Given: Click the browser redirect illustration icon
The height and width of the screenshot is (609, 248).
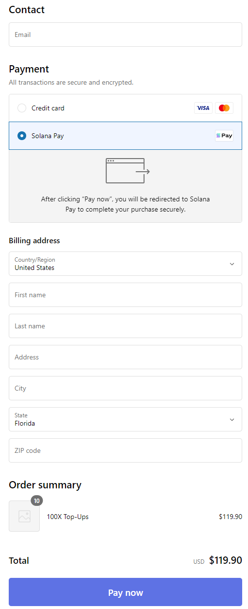Looking at the screenshot, I should (128, 171).
